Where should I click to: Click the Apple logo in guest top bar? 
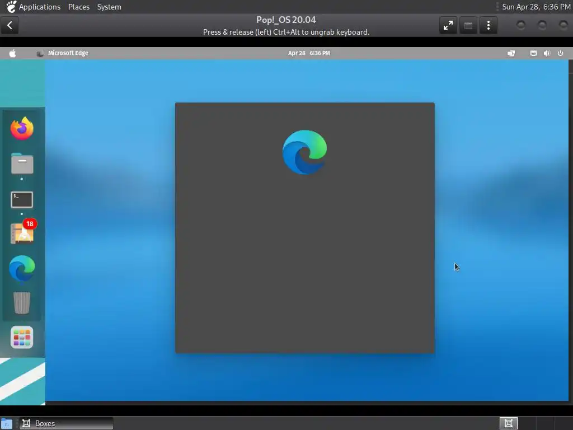click(12, 53)
